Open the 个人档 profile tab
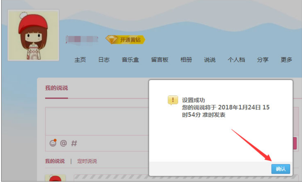The height and width of the screenshot is (182, 302). pyautogui.click(x=236, y=60)
